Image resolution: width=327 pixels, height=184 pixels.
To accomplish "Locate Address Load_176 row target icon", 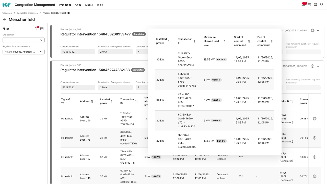I will pyautogui.click(x=314, y=138).
